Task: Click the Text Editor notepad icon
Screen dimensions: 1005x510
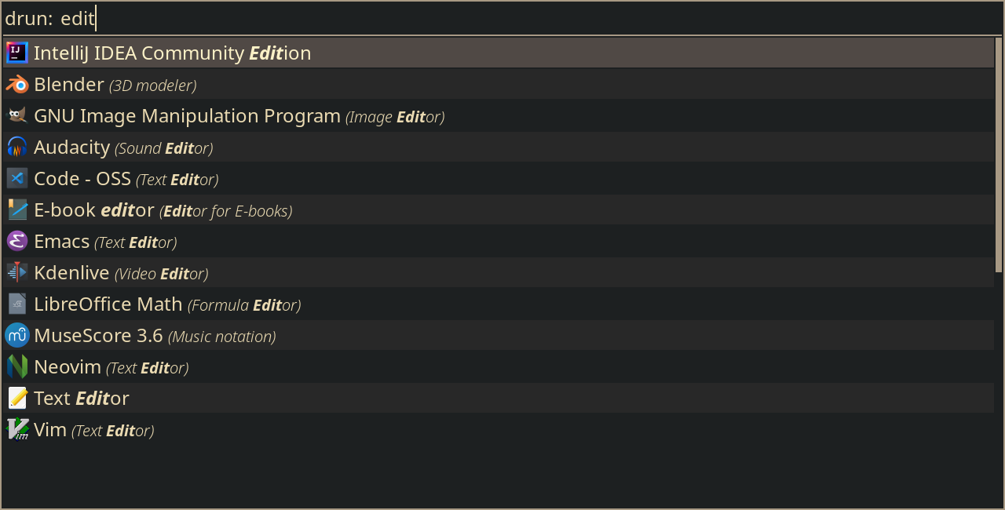Action: (x=17, y=398)
